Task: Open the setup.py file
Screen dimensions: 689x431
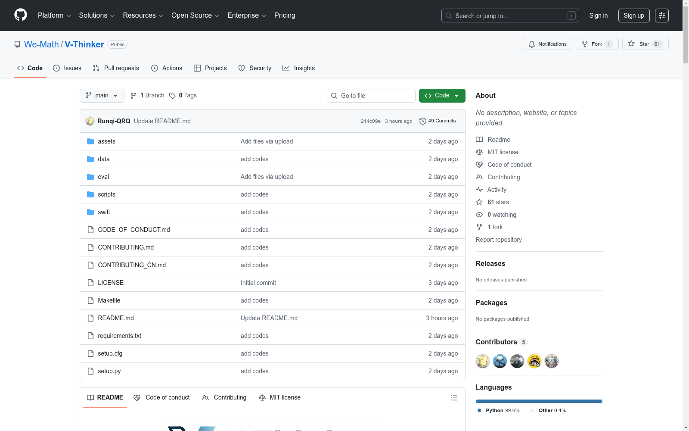Action: pyautogui.click(x=109, y=371)
